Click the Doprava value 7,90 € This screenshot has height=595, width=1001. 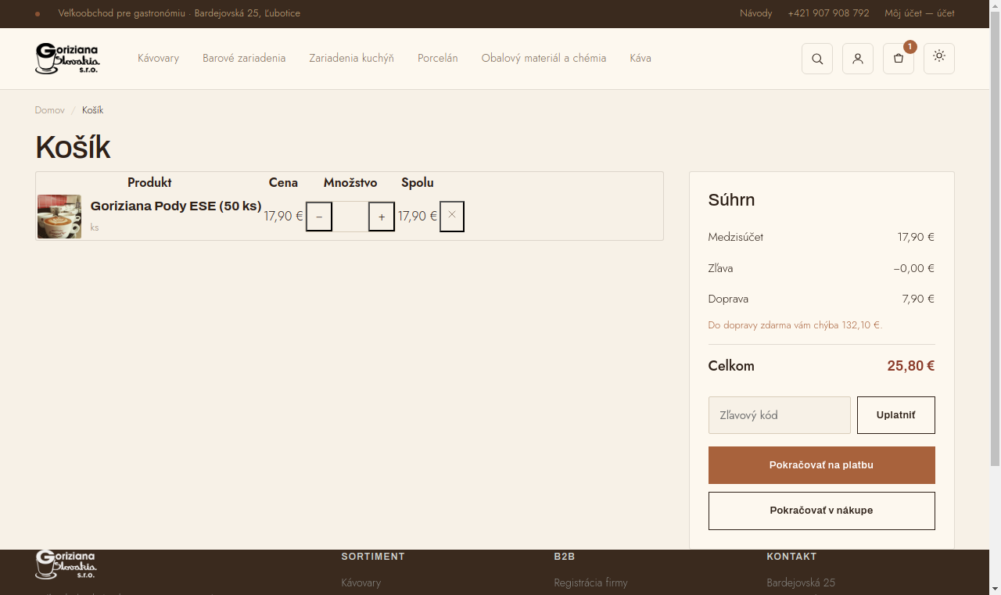(918, 299)
